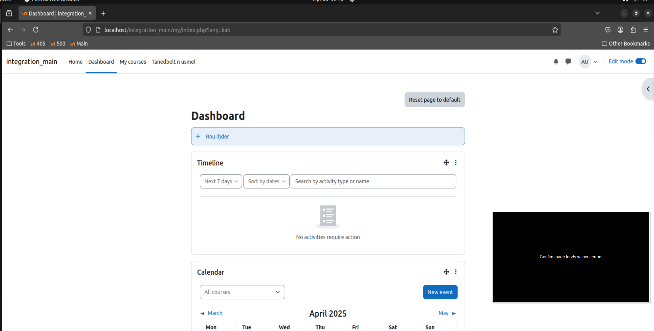
Task: Open My courses nav item
Action: pyautogui.click(x=133, y=62)
